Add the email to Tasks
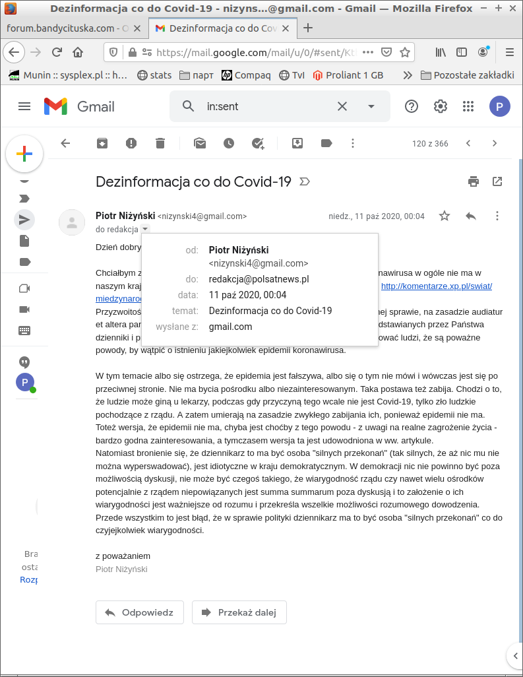 [258, 143]
